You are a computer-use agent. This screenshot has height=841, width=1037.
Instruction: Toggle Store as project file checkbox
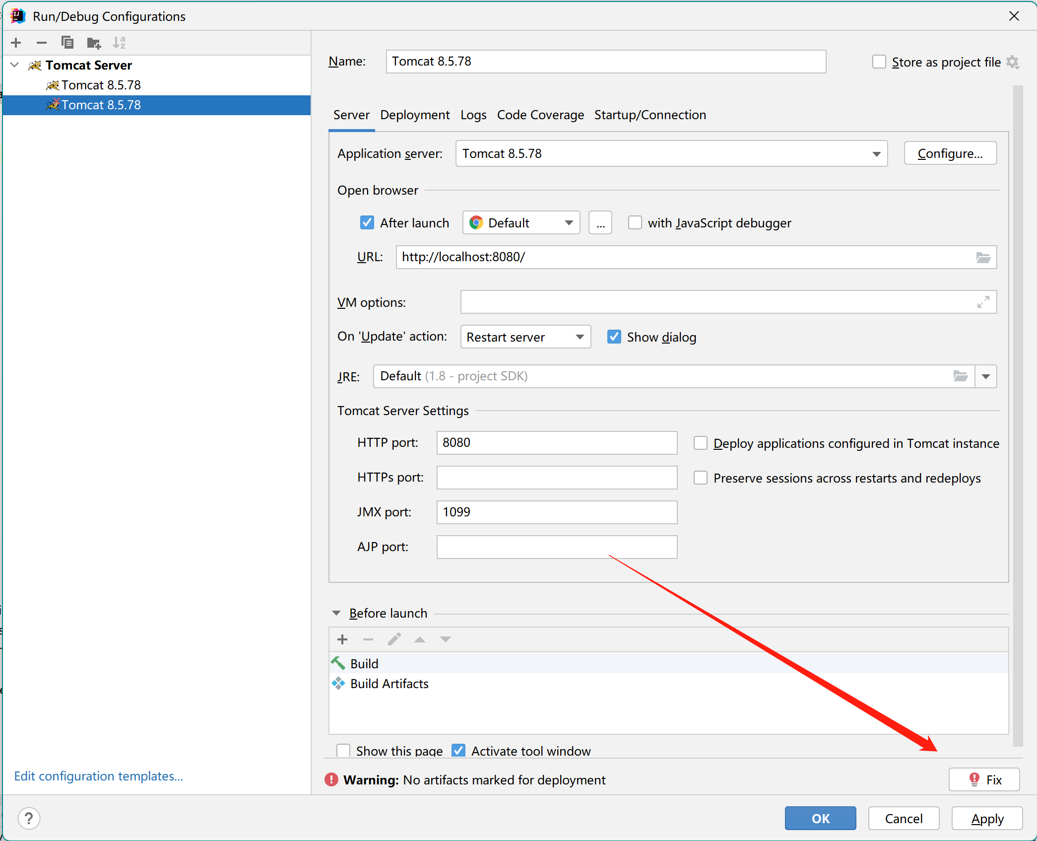(x=879, y=62)
